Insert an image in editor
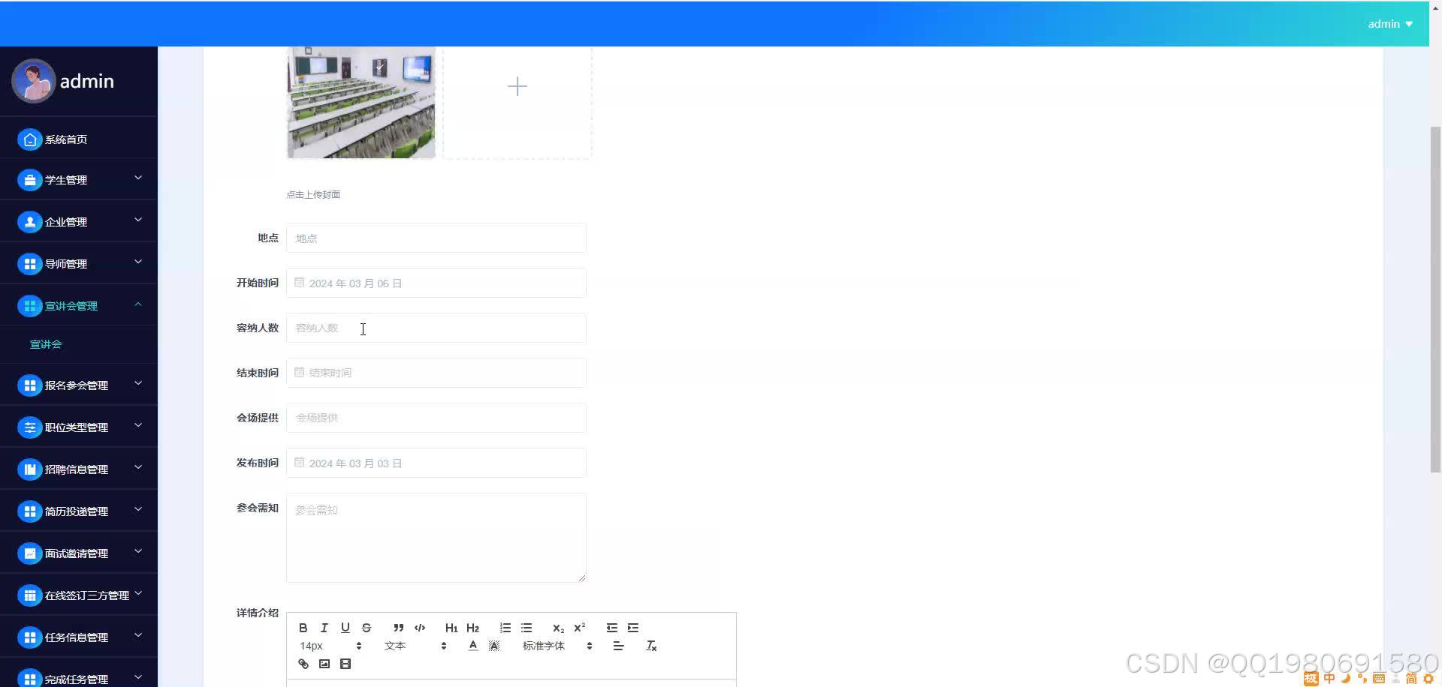The height and width of the screenshot is (687, 1442). click(x=324, y=664)
